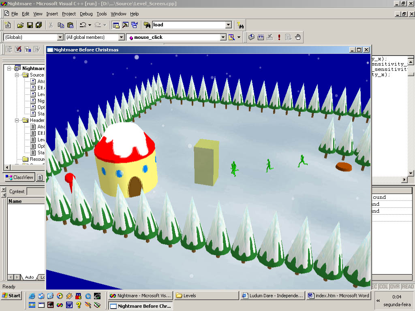Click the Start button

point(11,296)
